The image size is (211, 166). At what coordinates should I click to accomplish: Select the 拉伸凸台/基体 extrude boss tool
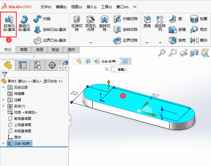9,24
